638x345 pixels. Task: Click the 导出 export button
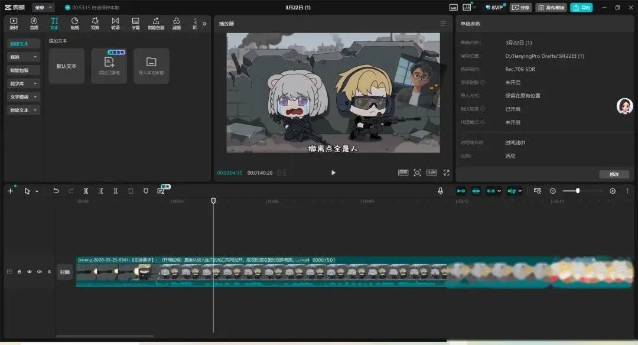point(581,7)
